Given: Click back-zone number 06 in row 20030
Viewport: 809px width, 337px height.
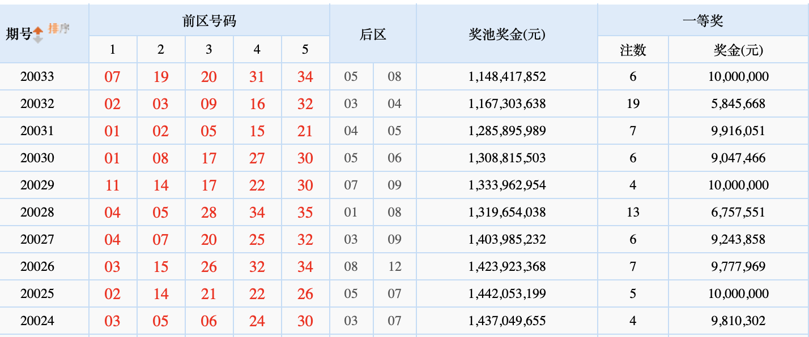Looking at the screenshot, I should (395, 158).
